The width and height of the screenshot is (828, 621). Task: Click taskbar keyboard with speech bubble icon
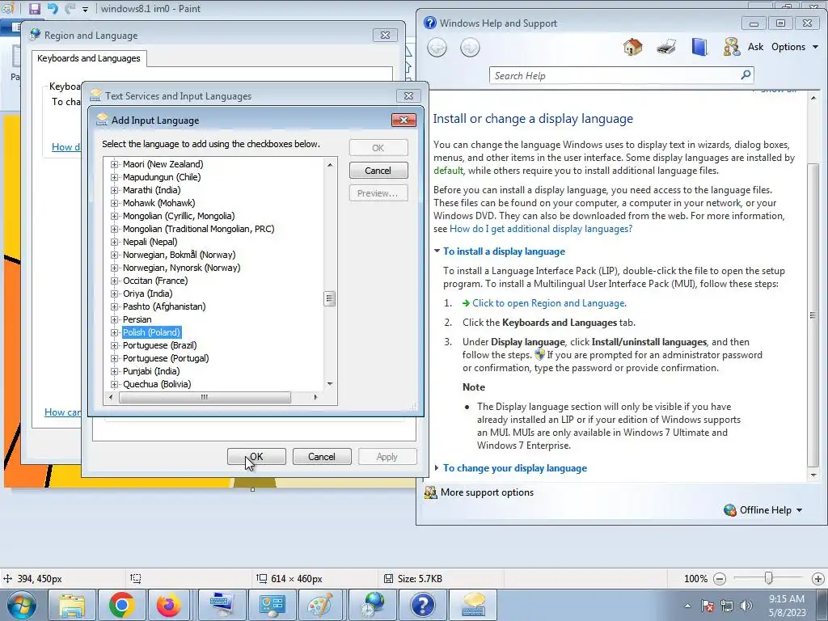pyautogui.click(x=473, y=605)
